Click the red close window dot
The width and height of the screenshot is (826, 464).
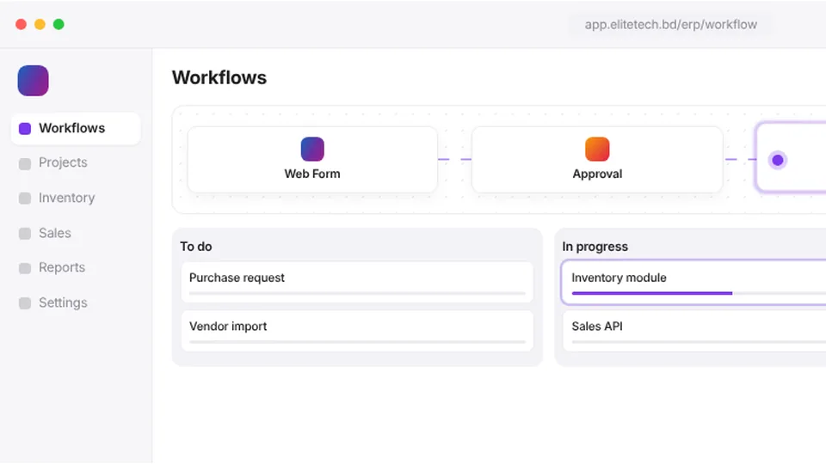coord(21,24)
